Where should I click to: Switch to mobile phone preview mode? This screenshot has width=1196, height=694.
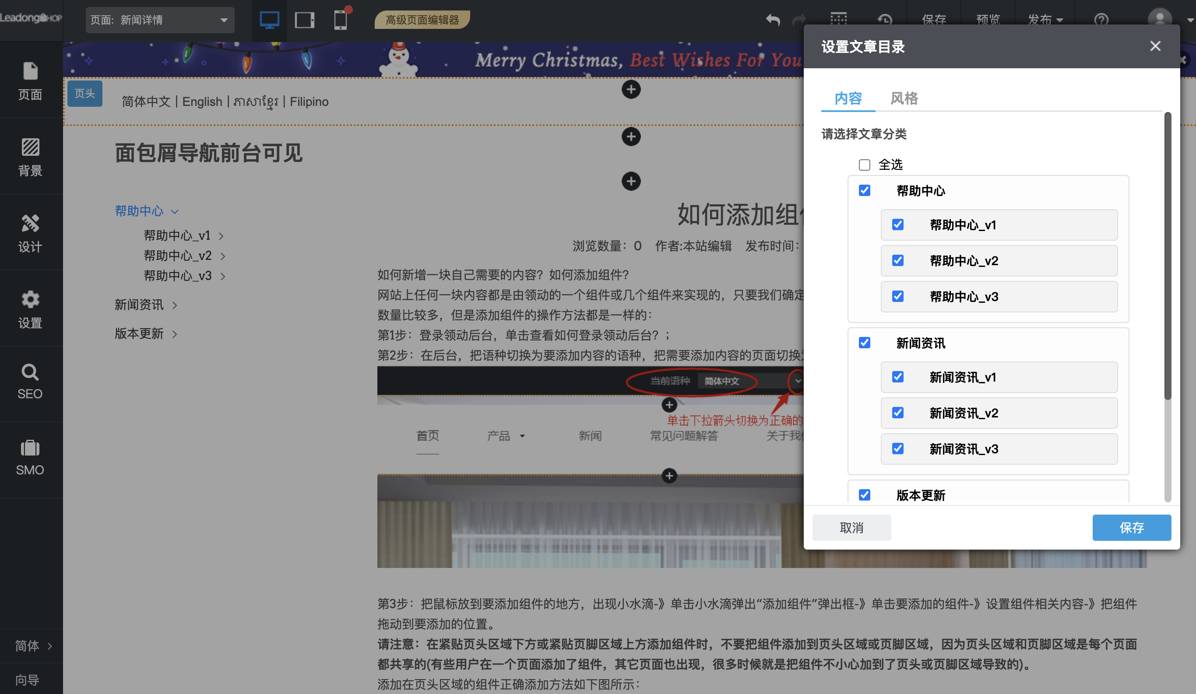(x=340, y=20)
